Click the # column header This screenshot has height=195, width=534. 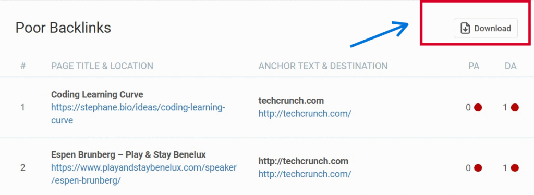(23, 66)
